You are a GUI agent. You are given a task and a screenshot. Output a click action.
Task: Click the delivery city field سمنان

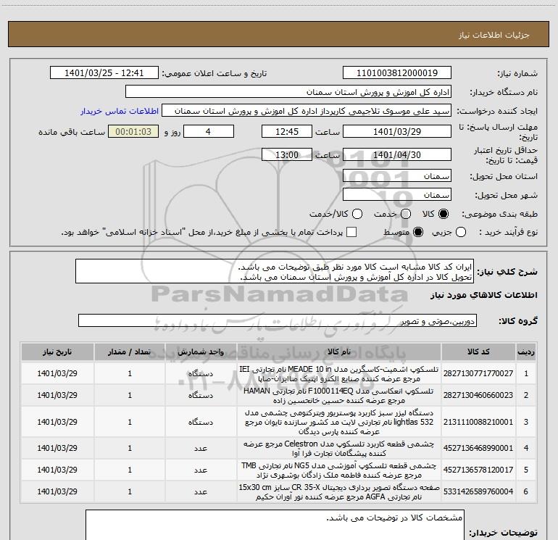(397, 195)
